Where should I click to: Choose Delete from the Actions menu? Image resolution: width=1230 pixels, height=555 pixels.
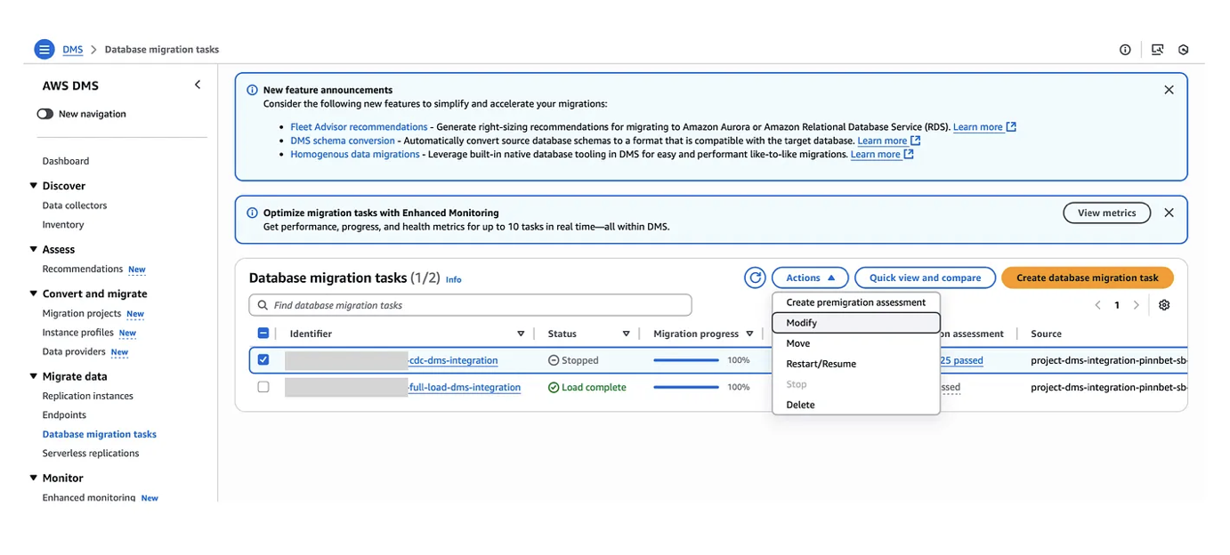tap(799, 404)
